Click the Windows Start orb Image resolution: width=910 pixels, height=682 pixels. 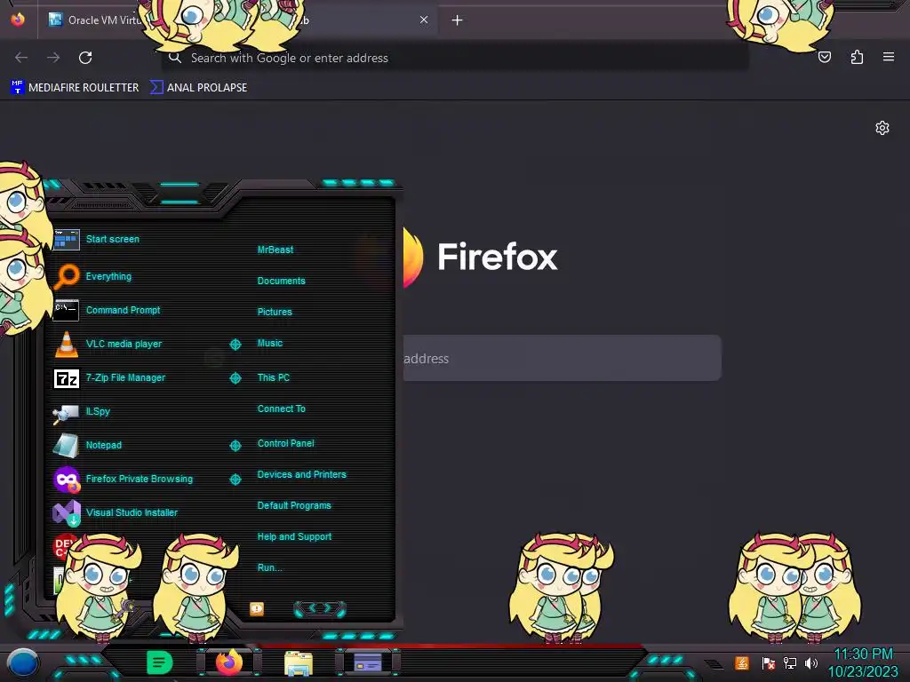[23, 664]
